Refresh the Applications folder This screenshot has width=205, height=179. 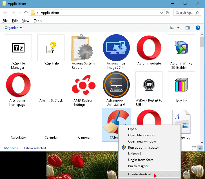167,13
